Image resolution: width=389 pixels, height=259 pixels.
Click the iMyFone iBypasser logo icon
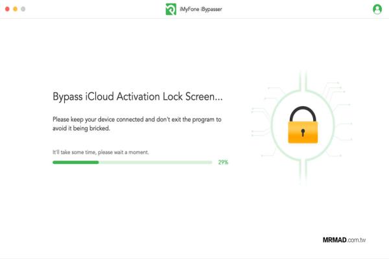pos(171,9)
